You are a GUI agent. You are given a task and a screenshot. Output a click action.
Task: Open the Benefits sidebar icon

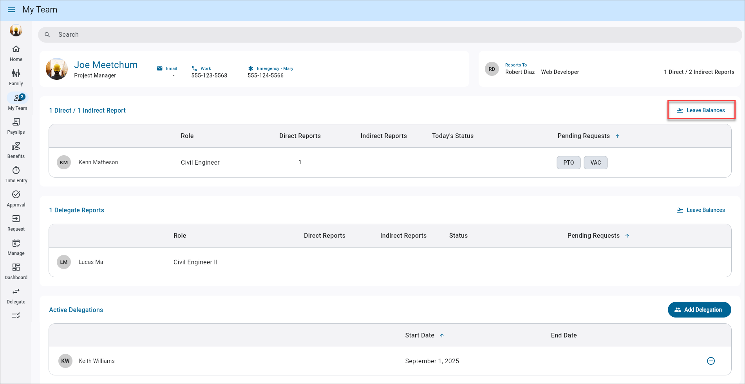pos(16,146)
